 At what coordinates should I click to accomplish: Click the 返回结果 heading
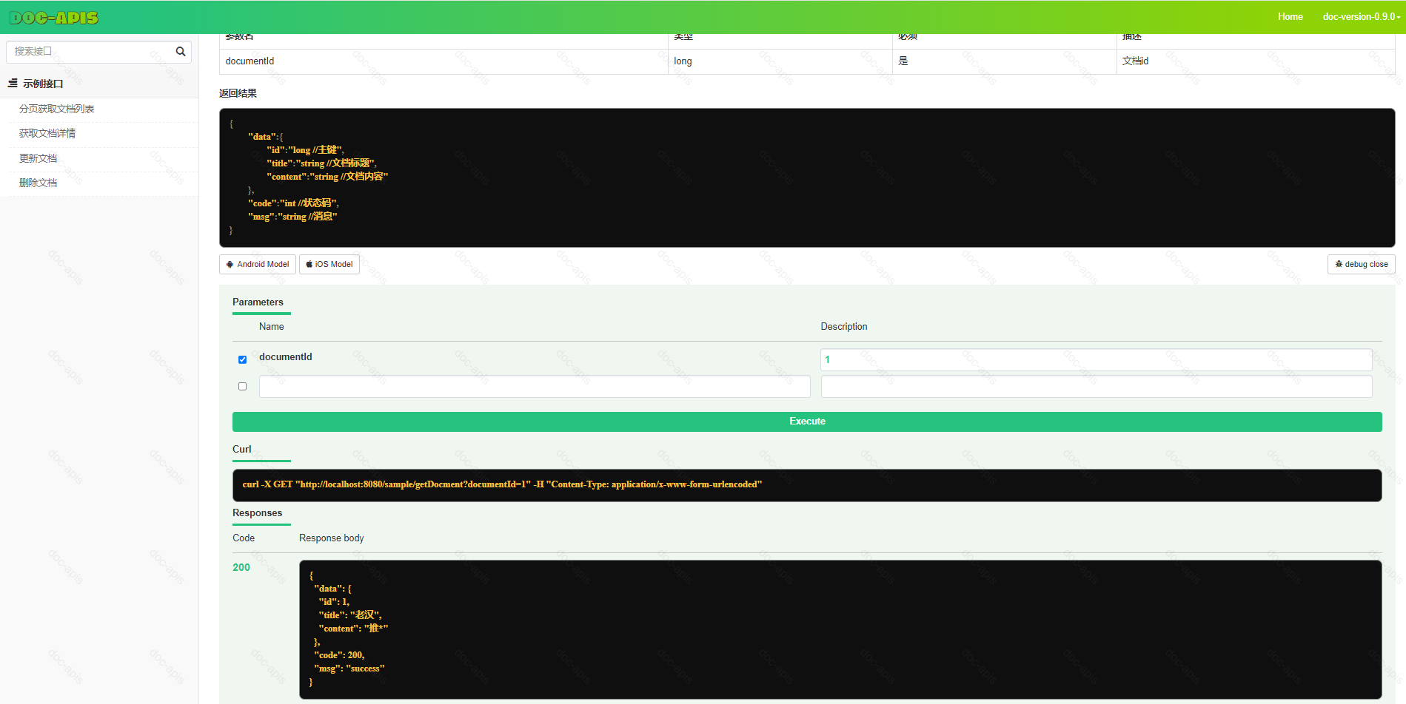(238, 93)
